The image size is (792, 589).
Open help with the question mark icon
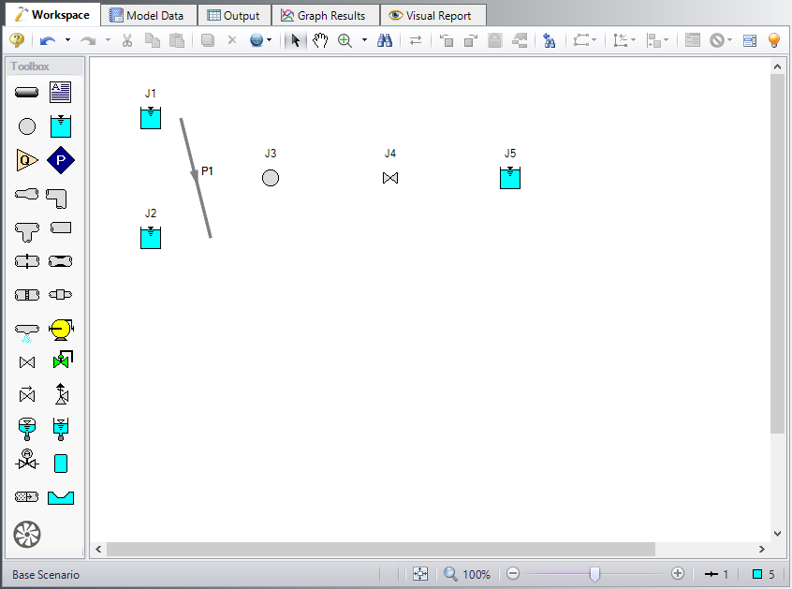tap(17, 40)
